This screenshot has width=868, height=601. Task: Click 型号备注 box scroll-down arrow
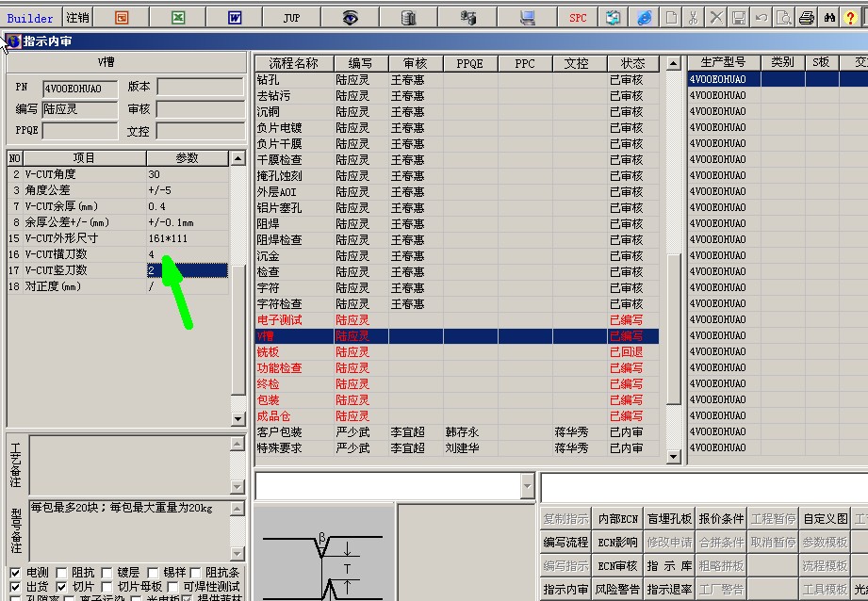237,554
